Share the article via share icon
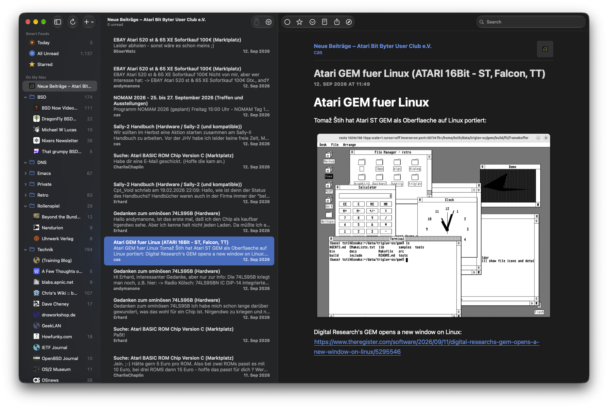Viewport: 608px width, 408px height. click(x=337, y=22)
